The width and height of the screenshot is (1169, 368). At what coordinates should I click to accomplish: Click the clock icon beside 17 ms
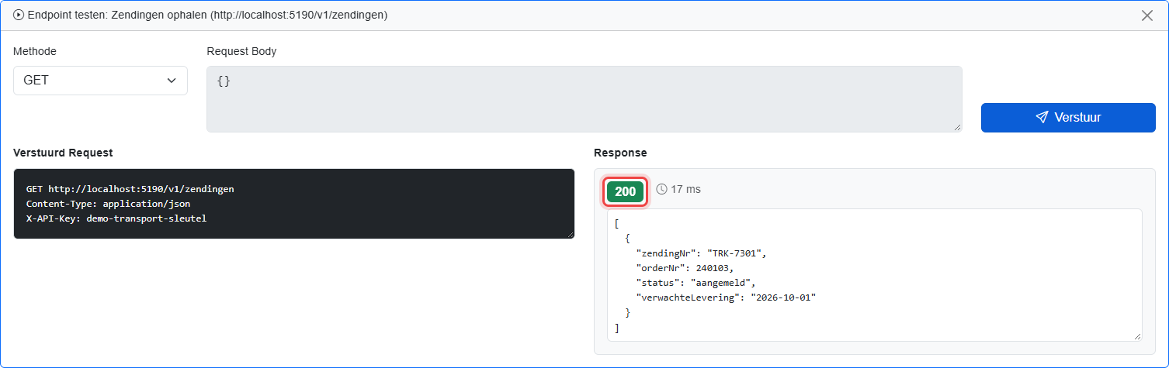pos(661,189)
